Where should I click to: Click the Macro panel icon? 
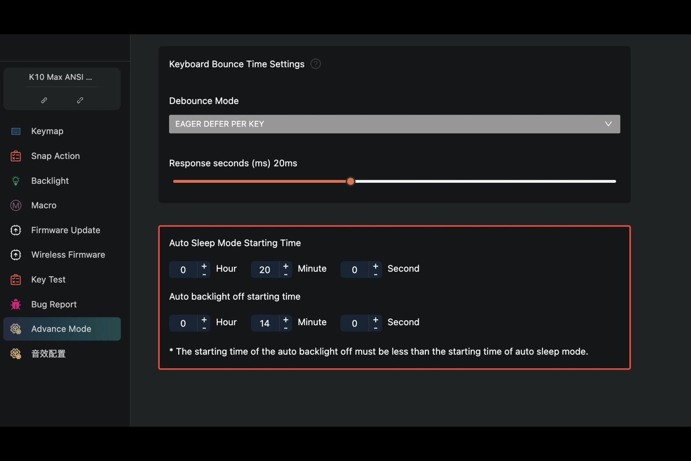point(16,205)
